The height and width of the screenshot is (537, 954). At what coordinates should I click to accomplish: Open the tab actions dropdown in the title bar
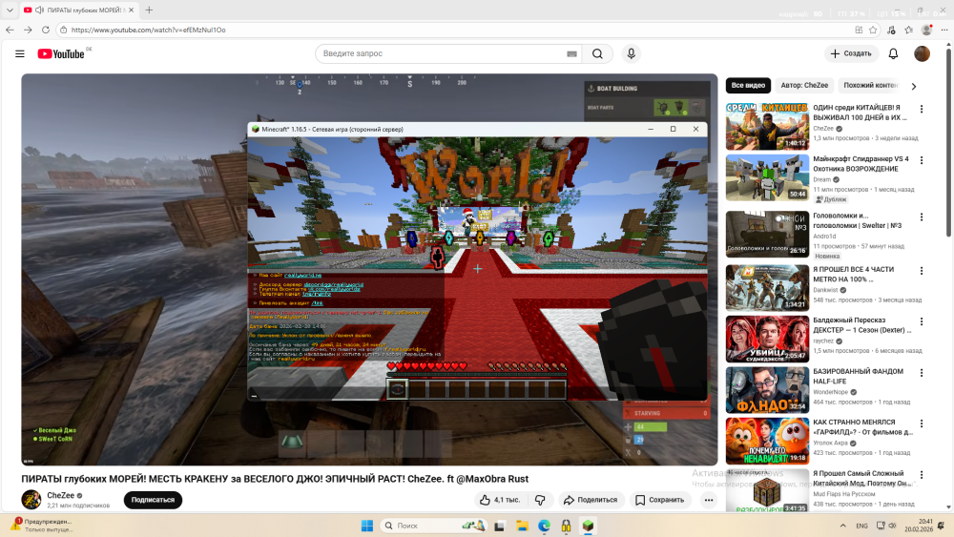tap(10, 10)
